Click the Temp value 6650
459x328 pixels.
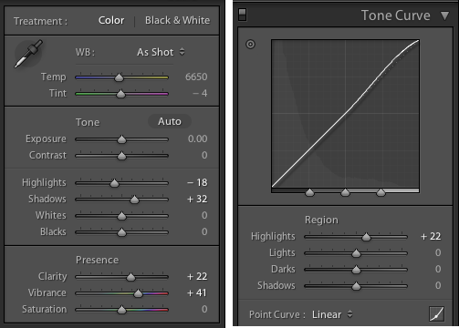point(196,77)
